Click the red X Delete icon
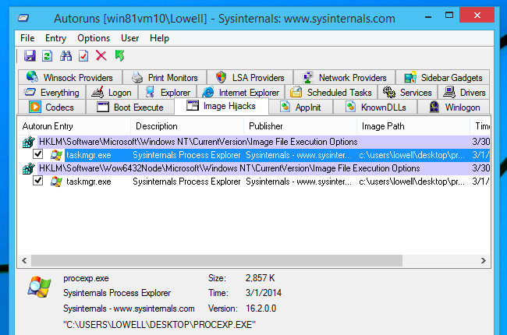 (101, 55)
